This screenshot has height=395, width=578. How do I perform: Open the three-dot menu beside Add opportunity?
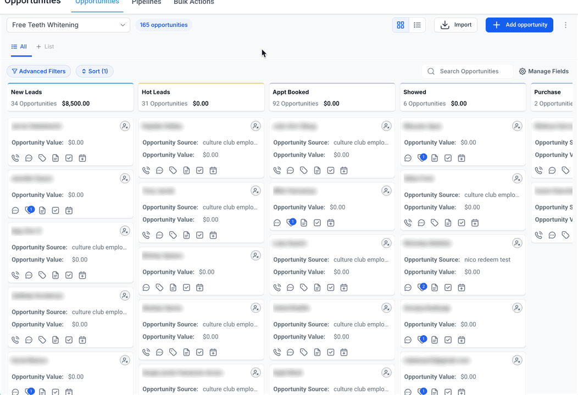[x=565, y=25]
